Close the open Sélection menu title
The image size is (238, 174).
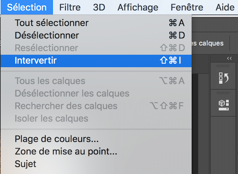tap(27, 7)
